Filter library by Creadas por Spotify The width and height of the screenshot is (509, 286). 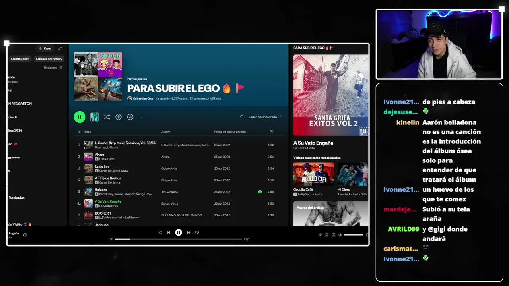tap(49, 59)
